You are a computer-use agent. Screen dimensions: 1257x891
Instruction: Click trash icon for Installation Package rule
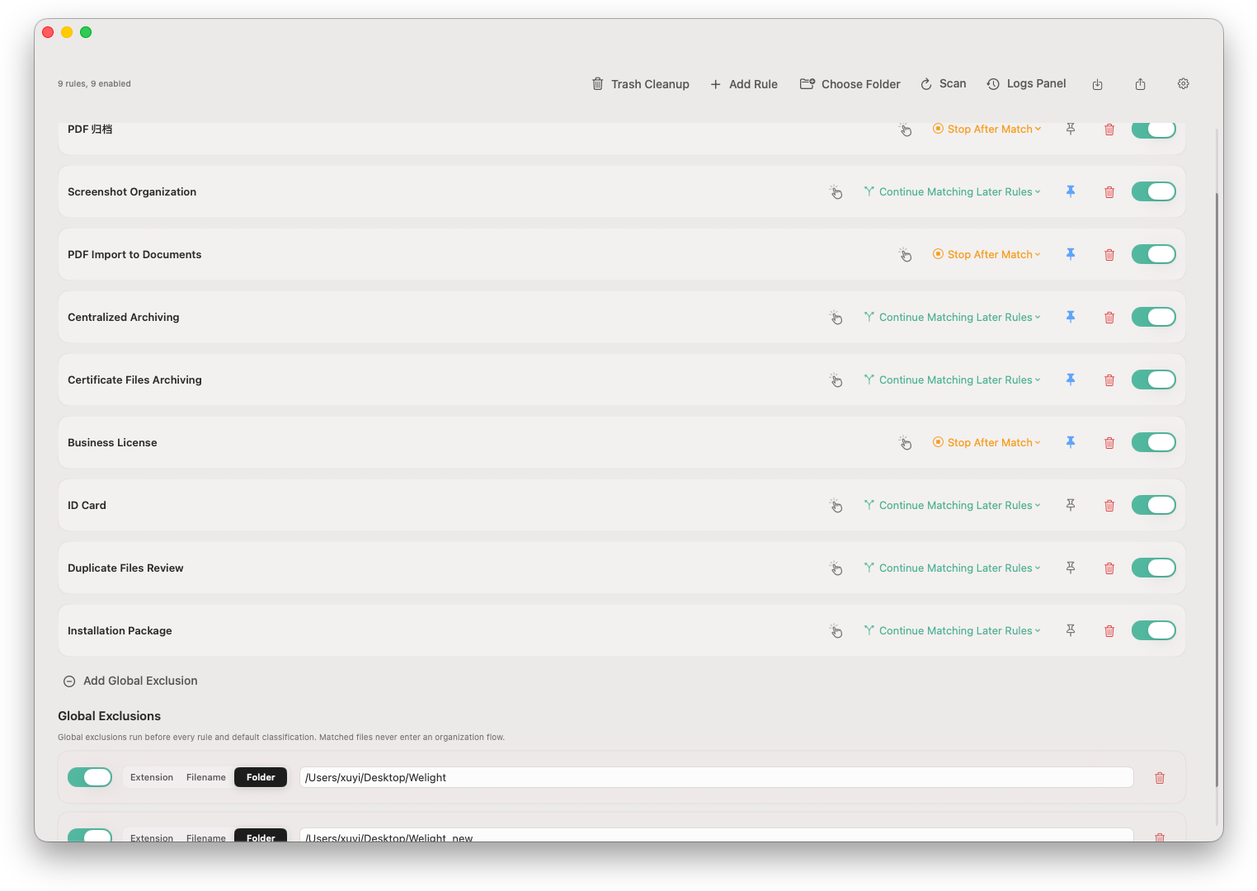coord(1109,631)
